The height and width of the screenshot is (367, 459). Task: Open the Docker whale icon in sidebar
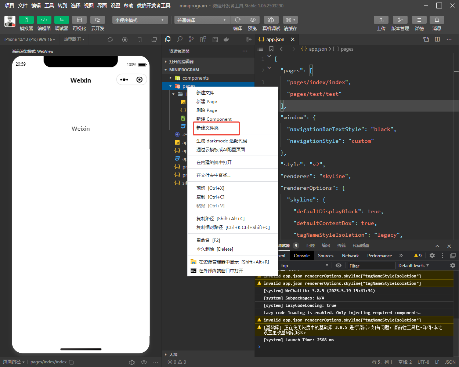coord(227,39)
